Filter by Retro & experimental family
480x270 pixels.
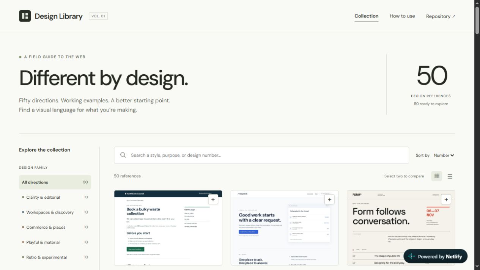[x=55, y=257]
